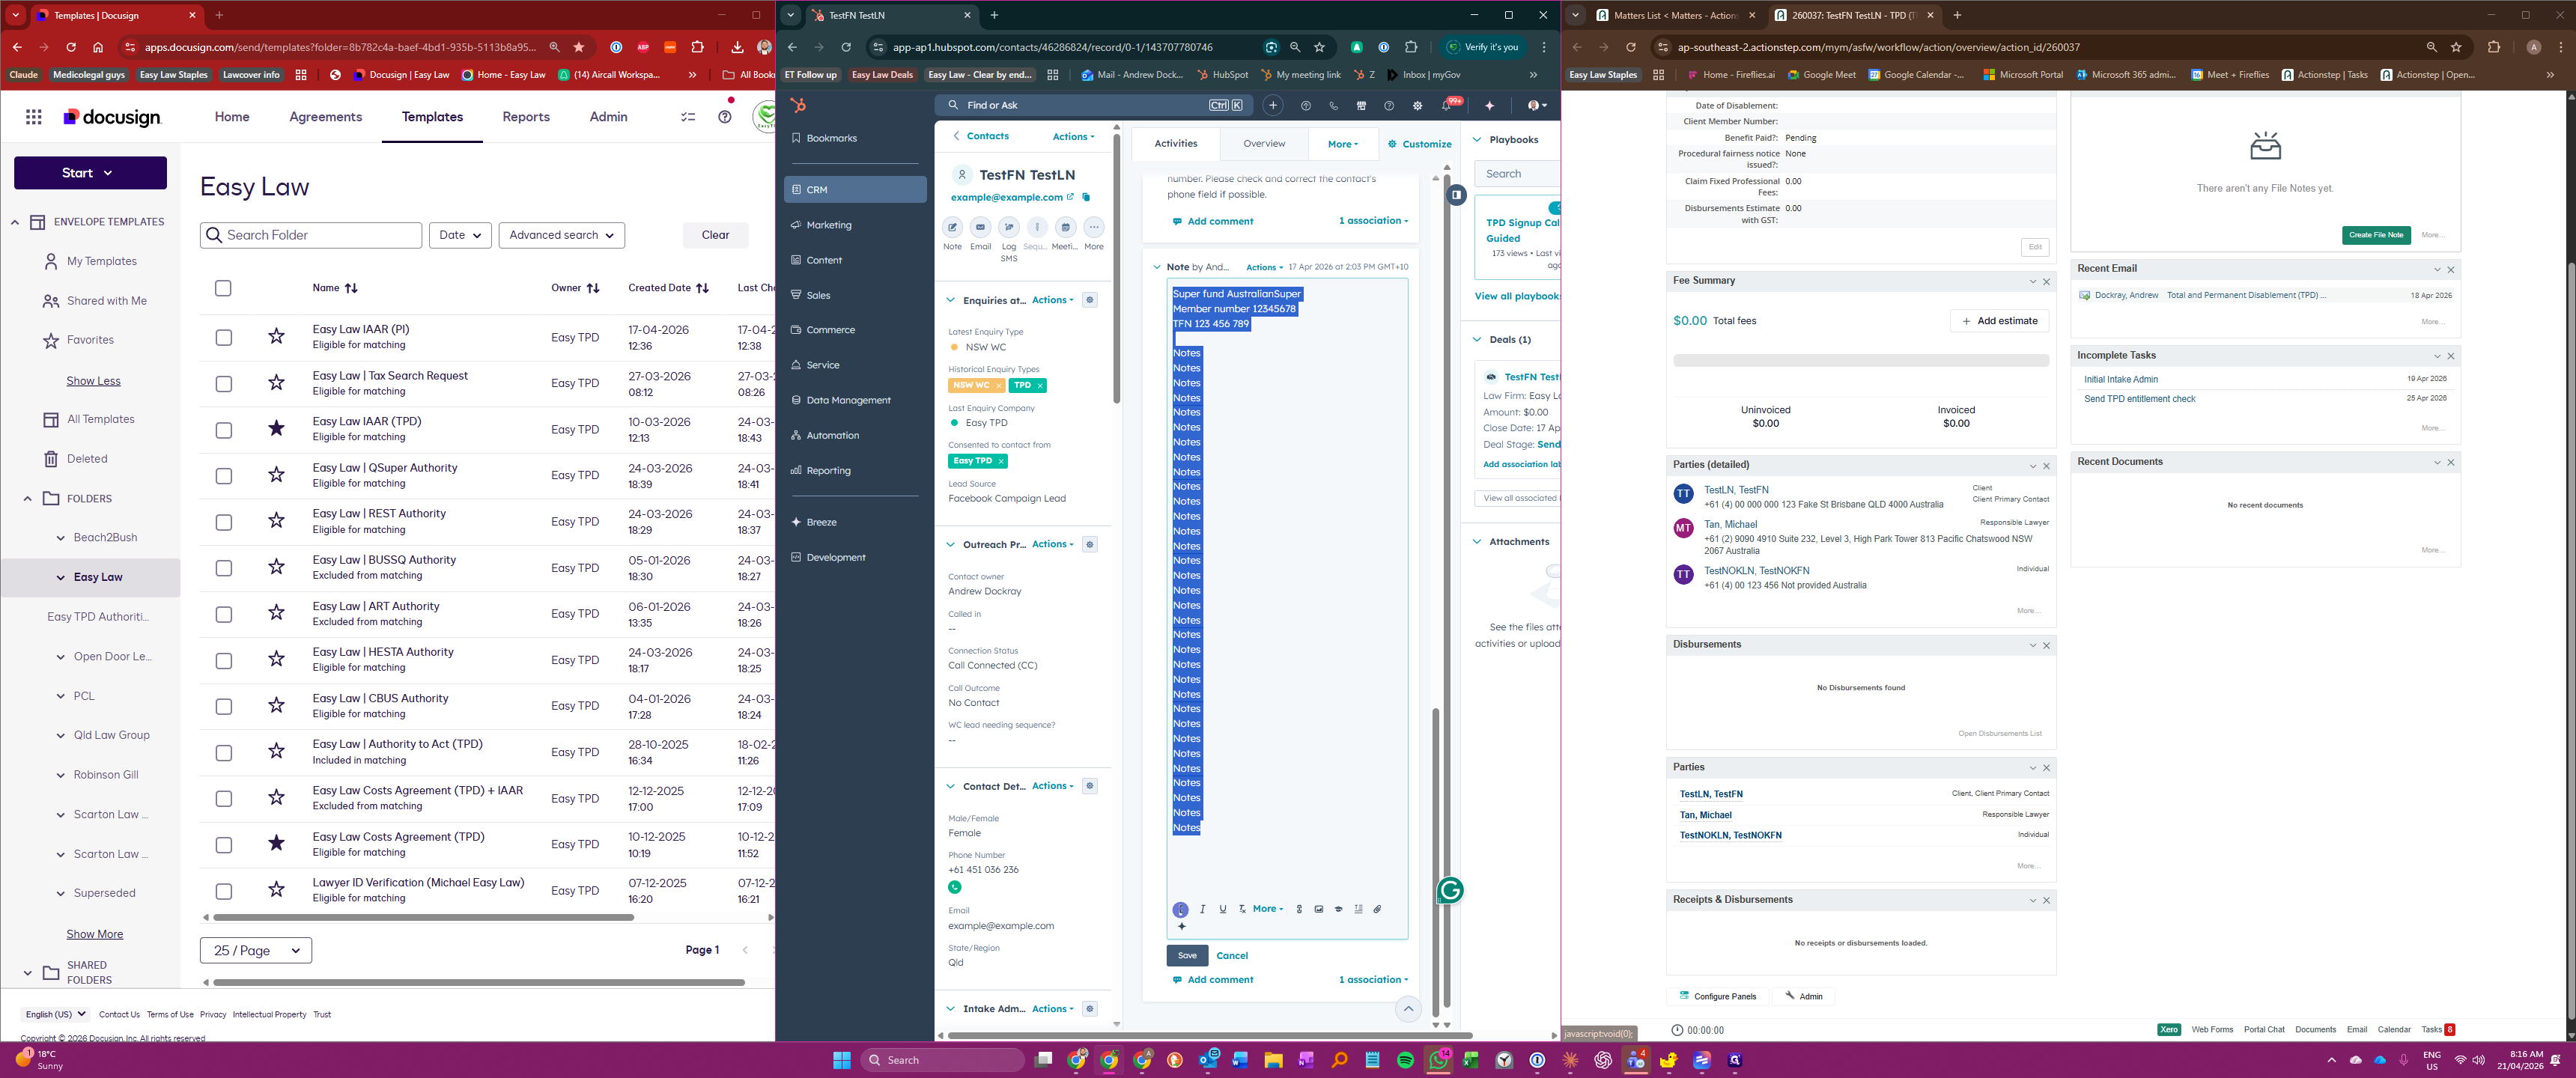
Task: Open the 25 / Page dropdown
Action: pyautogui.click(x=256, y=950)
